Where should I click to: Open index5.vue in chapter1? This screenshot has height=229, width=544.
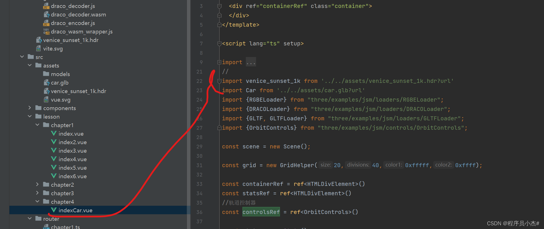coord(73,168)
